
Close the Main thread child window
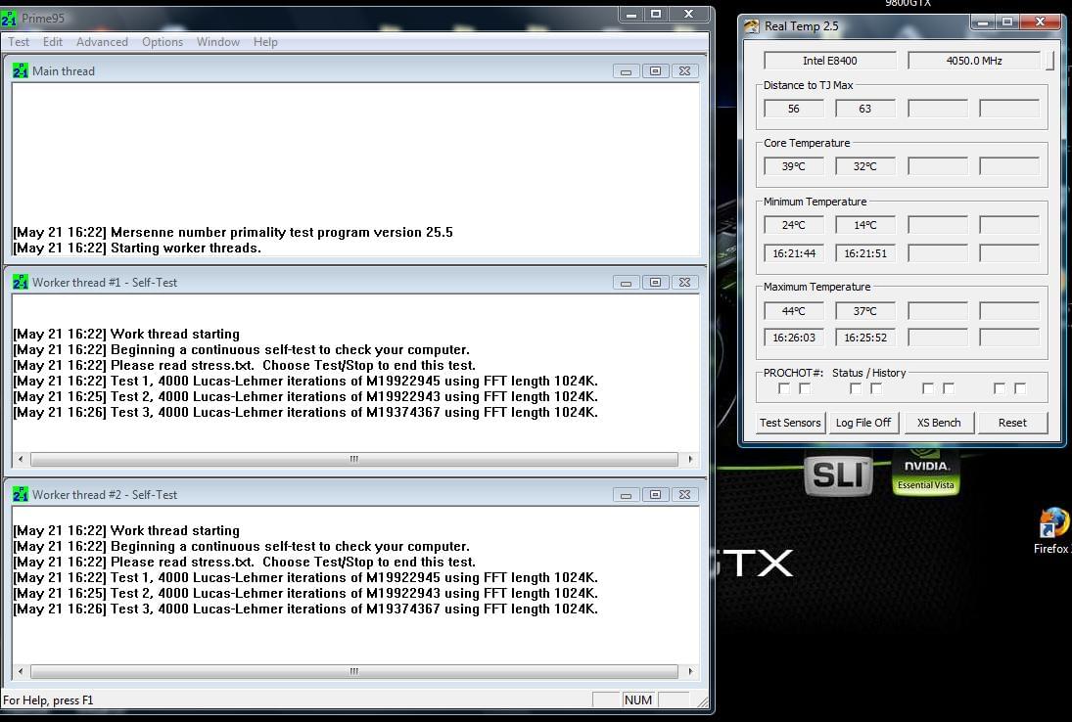(x=684, y=71)
